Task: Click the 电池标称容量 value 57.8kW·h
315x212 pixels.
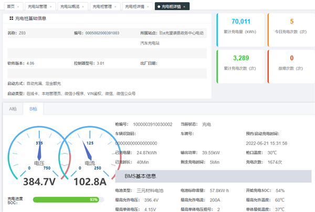Action: [x=219, y=191]
